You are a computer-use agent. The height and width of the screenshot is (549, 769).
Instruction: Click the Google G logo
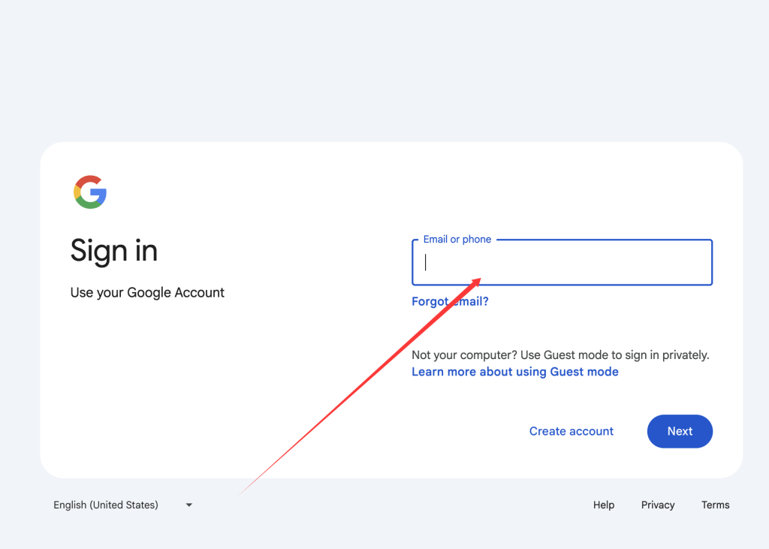[x=90, y=192]
